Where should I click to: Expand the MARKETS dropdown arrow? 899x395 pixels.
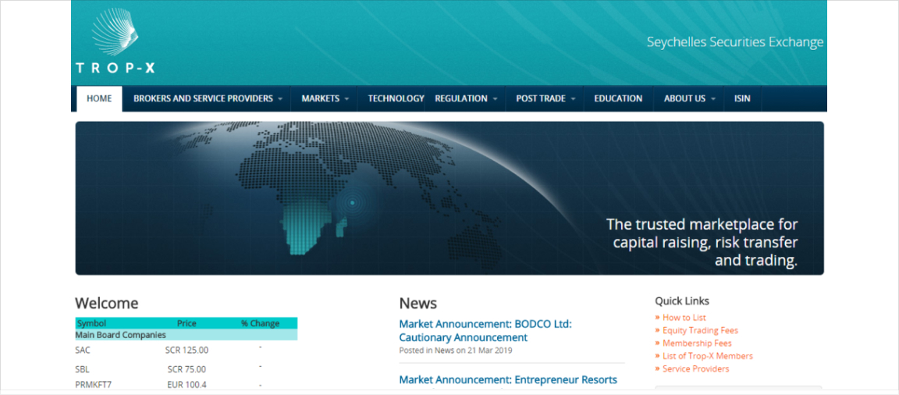click(x=346, y=99)
